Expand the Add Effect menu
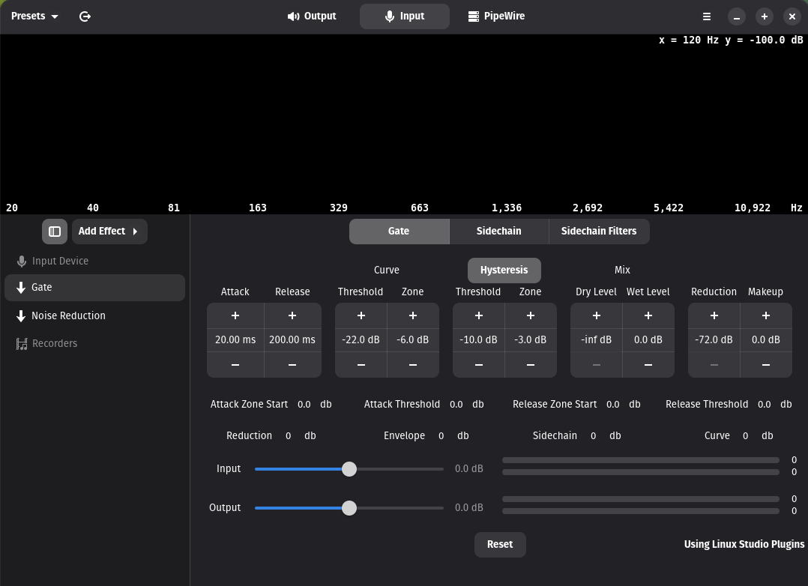This screenshot has width=808, height=586. pos(109,232)
